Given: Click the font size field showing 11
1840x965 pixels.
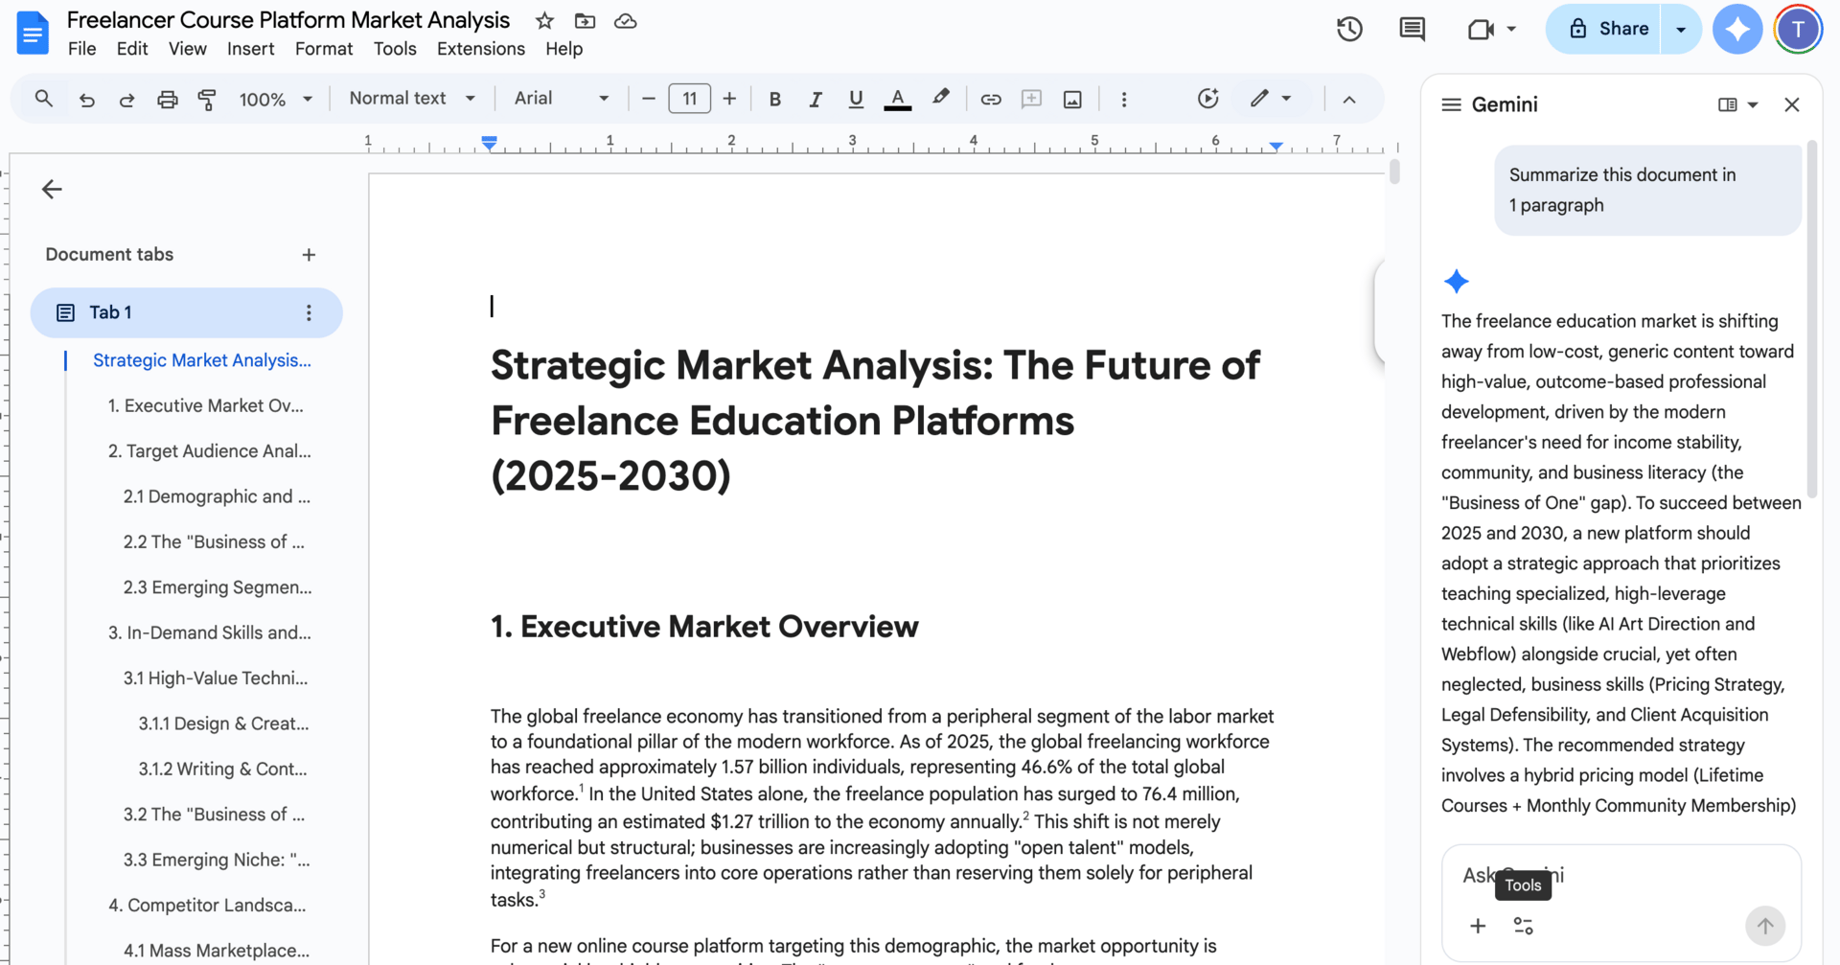Looking at the screenshot, I should 689,99.
